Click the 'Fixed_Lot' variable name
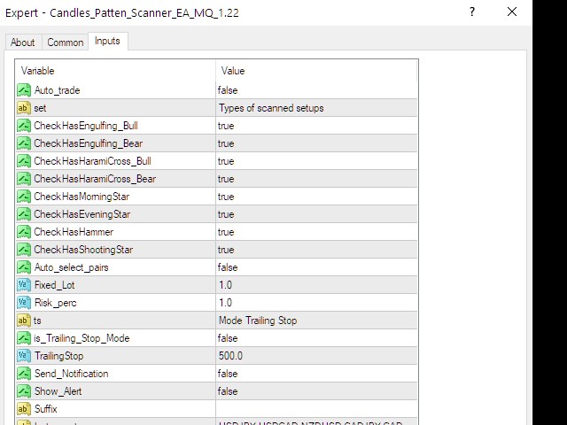The image size is (567, 425). pyautogui.click(x=55, y=285)
